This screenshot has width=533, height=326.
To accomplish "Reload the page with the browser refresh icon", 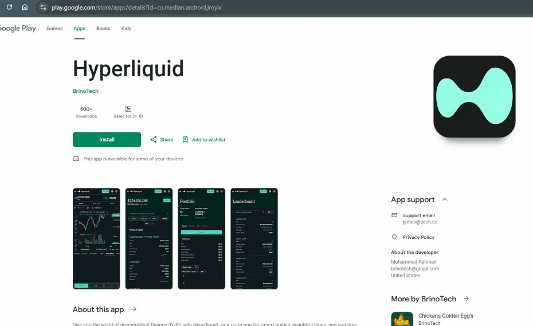I will (9, 7).
